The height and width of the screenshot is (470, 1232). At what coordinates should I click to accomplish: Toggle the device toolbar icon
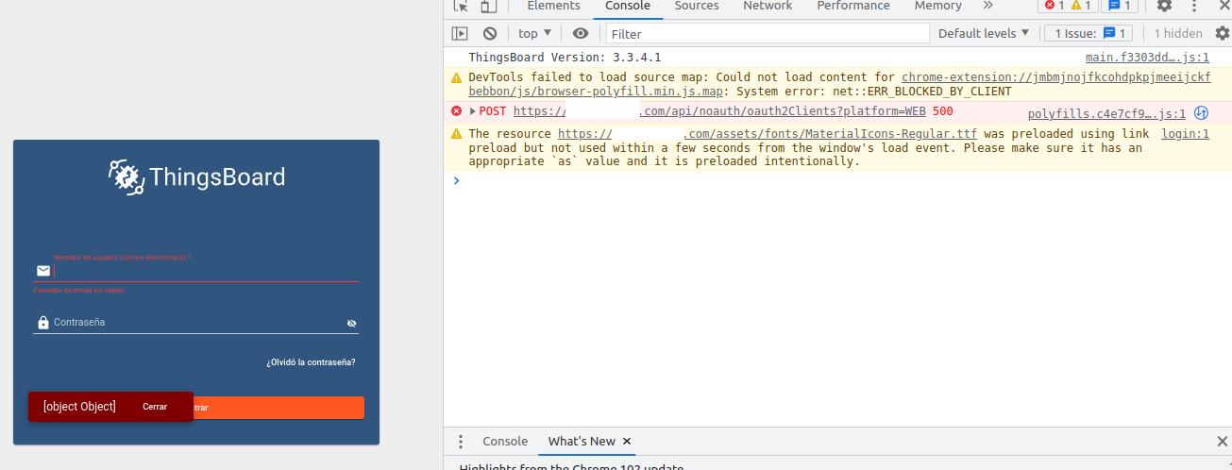click(488, 6)
